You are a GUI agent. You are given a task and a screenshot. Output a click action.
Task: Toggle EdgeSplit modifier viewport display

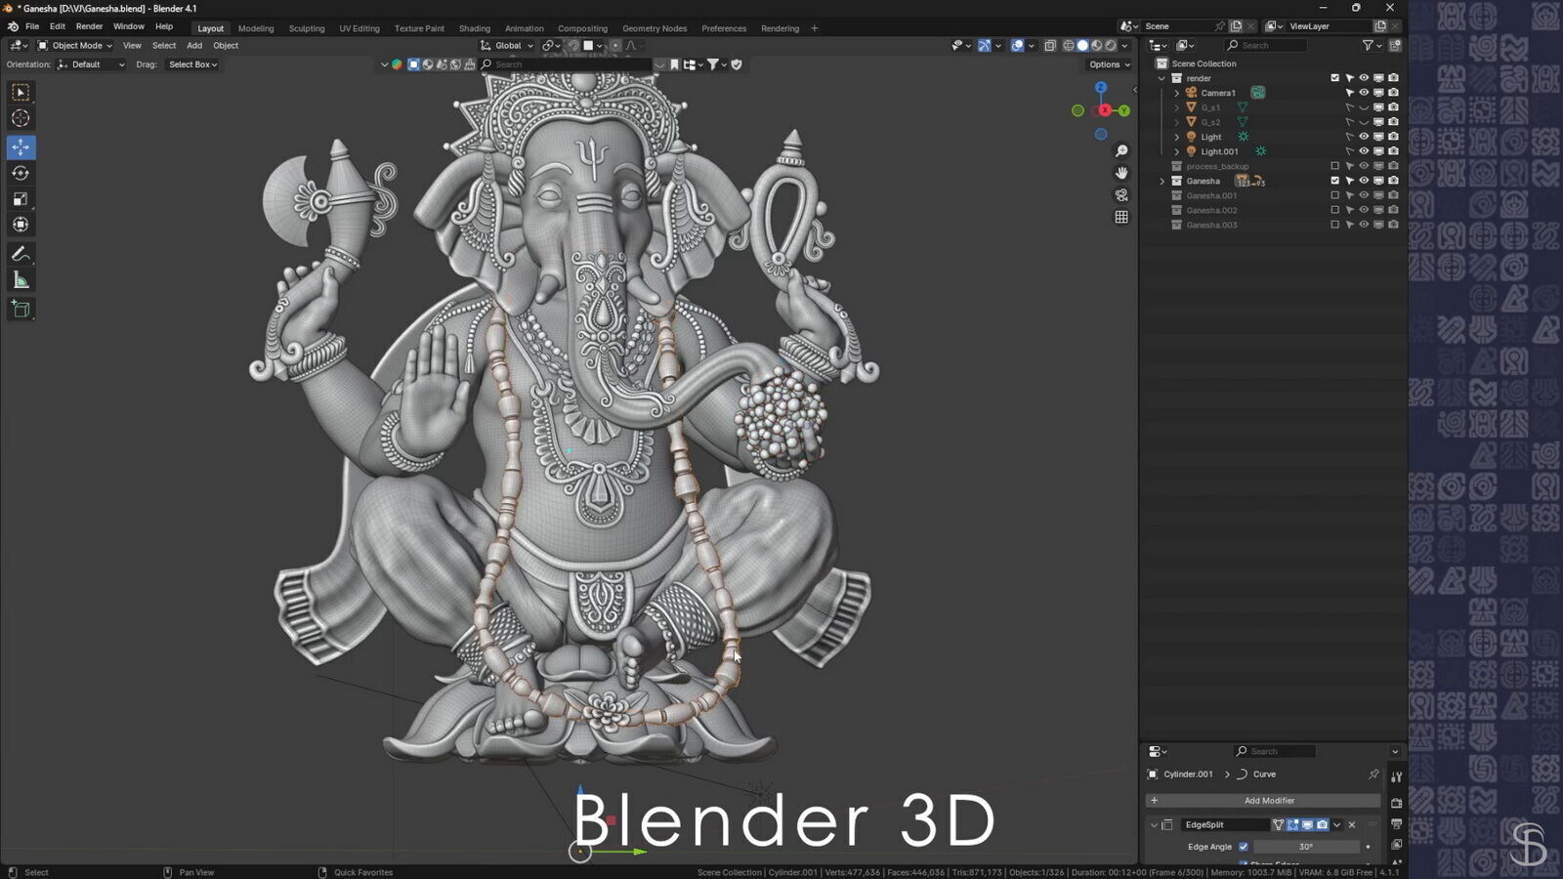1308,824
